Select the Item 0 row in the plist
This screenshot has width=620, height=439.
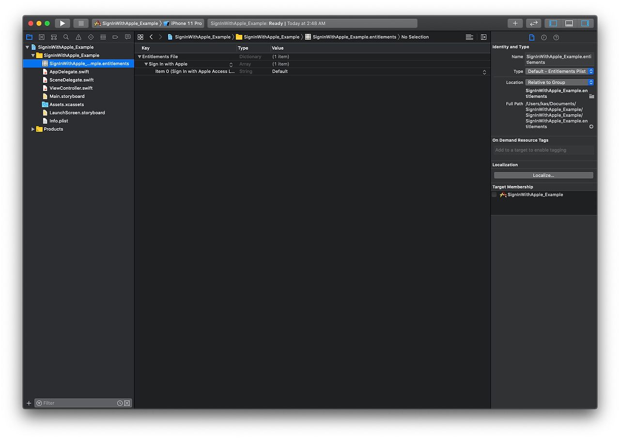coord(312,72)
